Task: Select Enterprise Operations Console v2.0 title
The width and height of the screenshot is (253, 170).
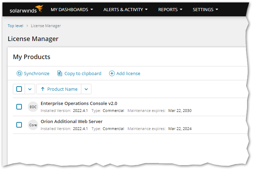Action: [79, 104]
